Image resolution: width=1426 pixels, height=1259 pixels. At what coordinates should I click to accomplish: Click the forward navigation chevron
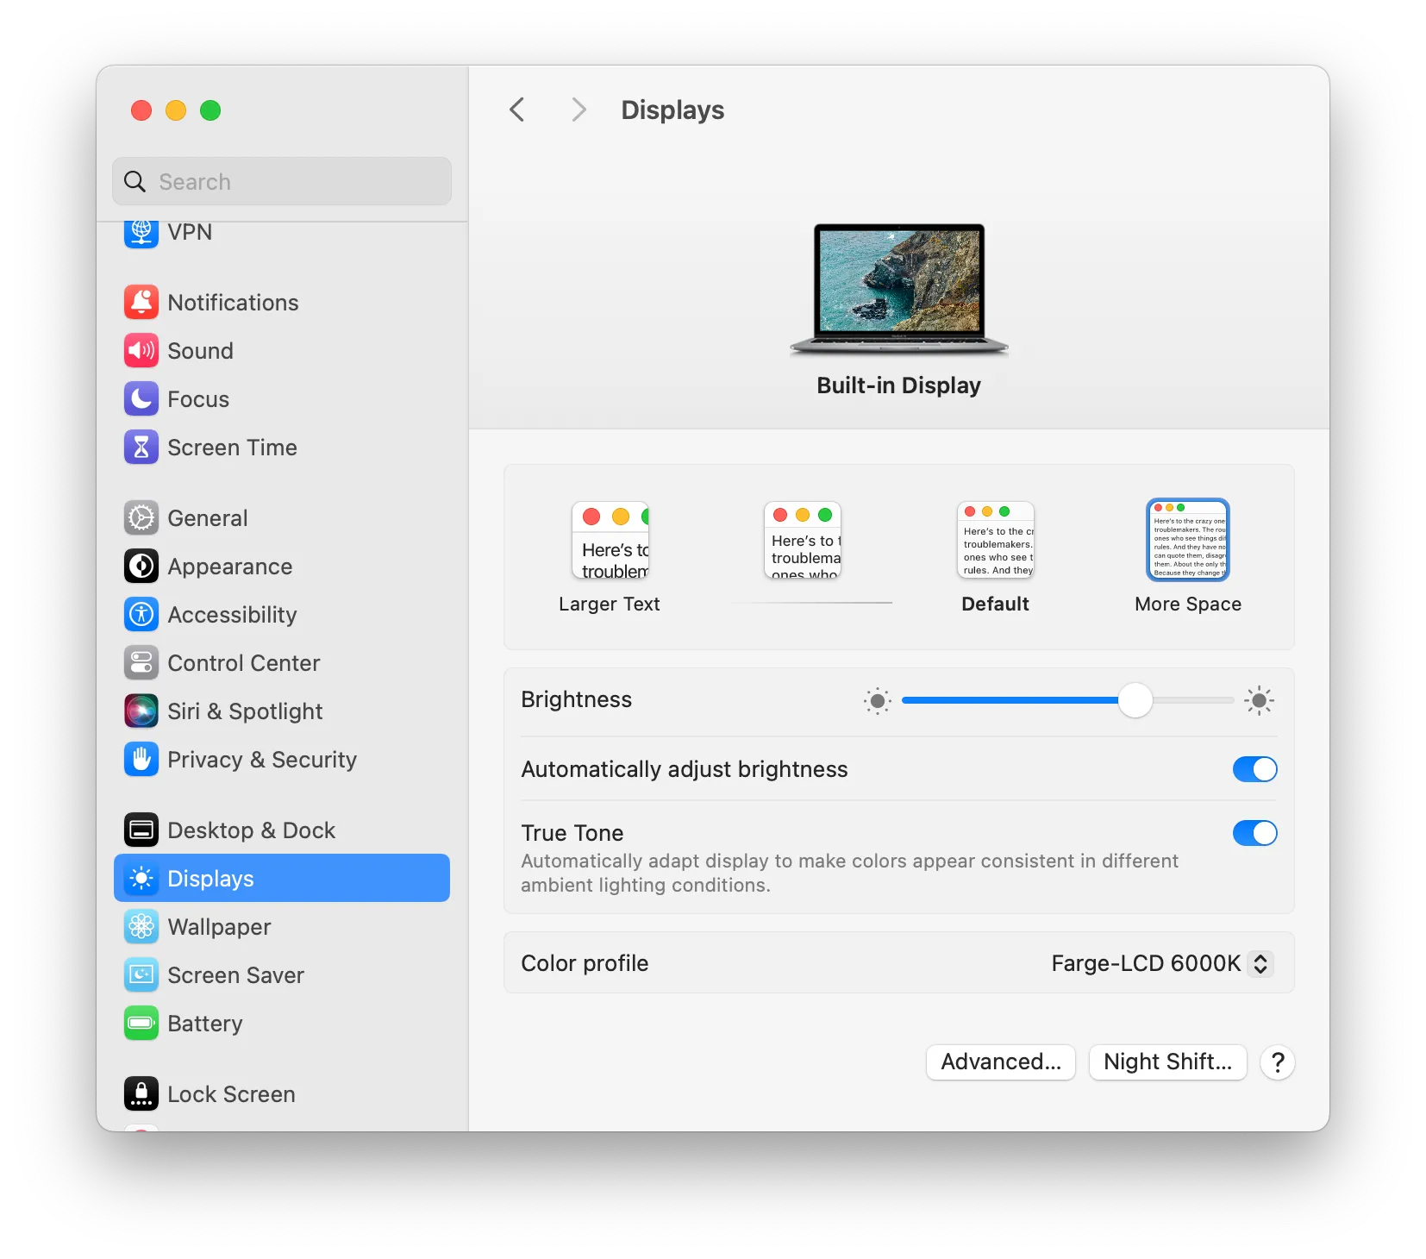pyautogui.click(x=578, y=110)
